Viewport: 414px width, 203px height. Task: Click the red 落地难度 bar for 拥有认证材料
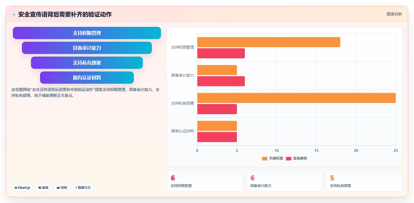tap(217, 137)
